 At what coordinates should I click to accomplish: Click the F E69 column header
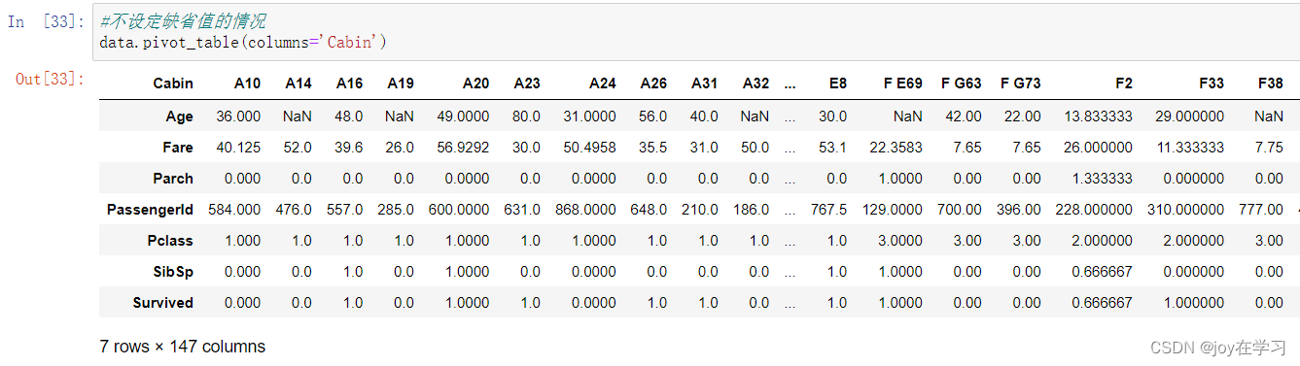pyautogui.click(x=902, y=83)
